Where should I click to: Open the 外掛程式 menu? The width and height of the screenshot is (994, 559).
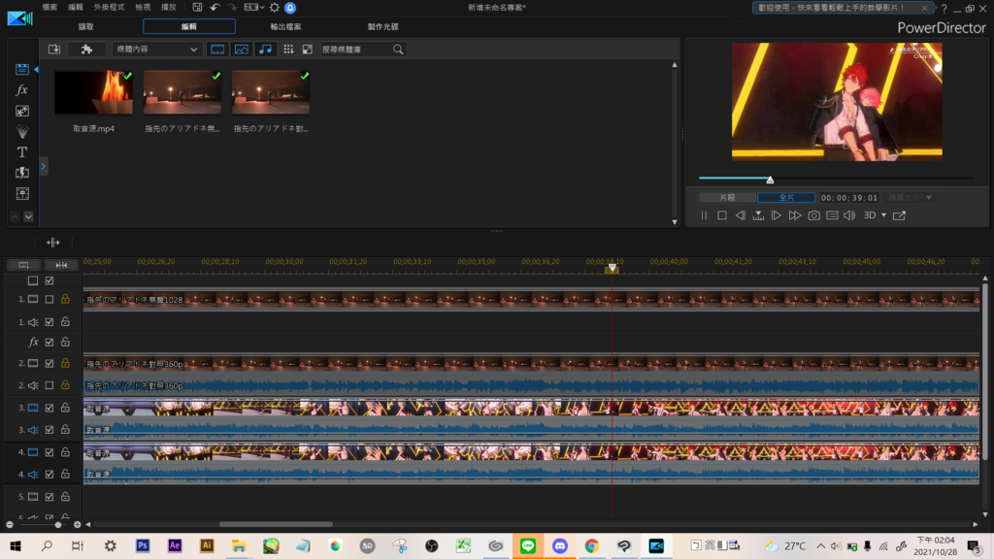109,8
